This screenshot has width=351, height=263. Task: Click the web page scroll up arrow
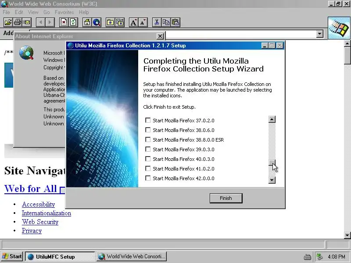click(347, 43)
